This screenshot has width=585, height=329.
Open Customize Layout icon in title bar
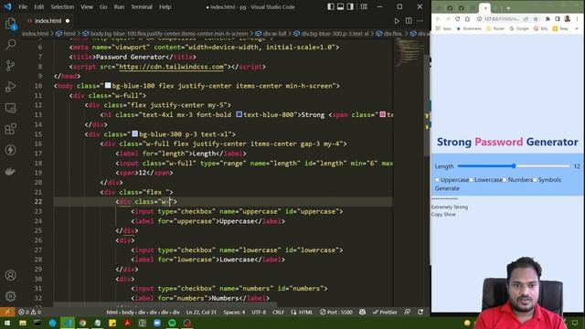point(364,6)
